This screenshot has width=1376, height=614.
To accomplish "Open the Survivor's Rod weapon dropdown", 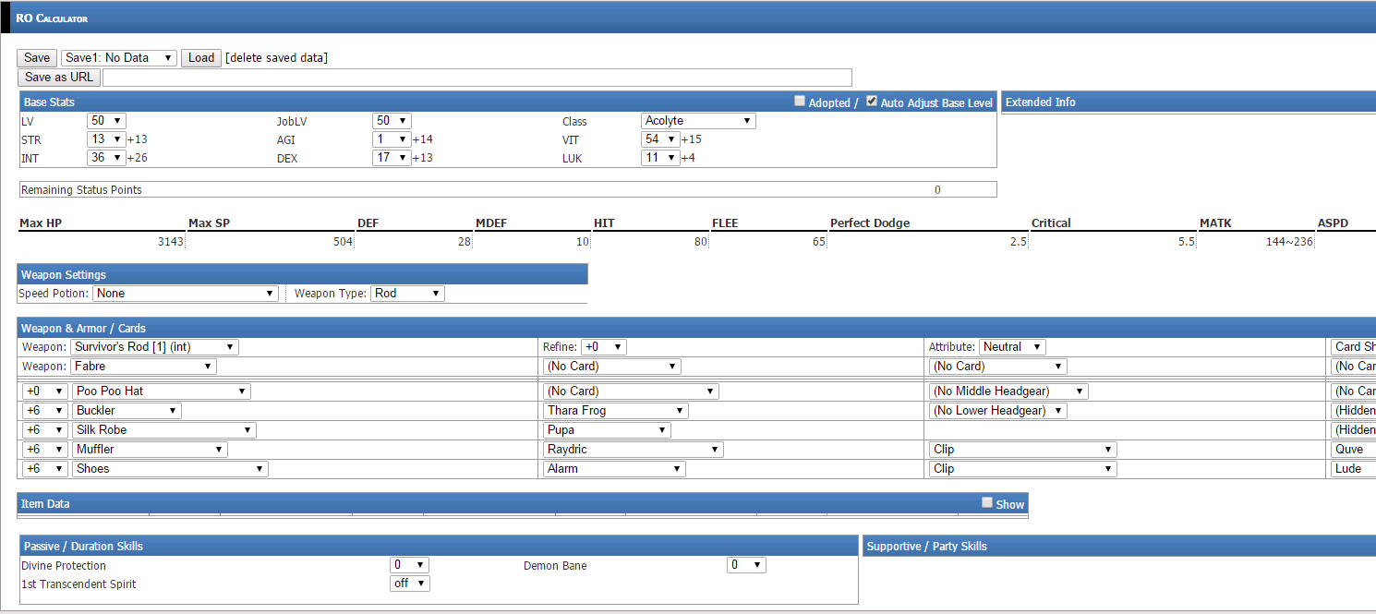I will [154, 347].
